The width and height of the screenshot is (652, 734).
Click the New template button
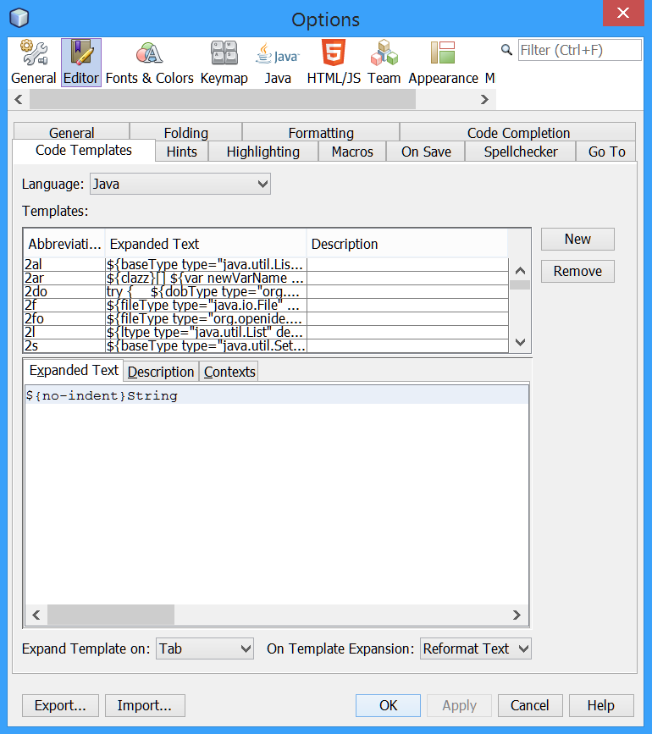[577, 240]
